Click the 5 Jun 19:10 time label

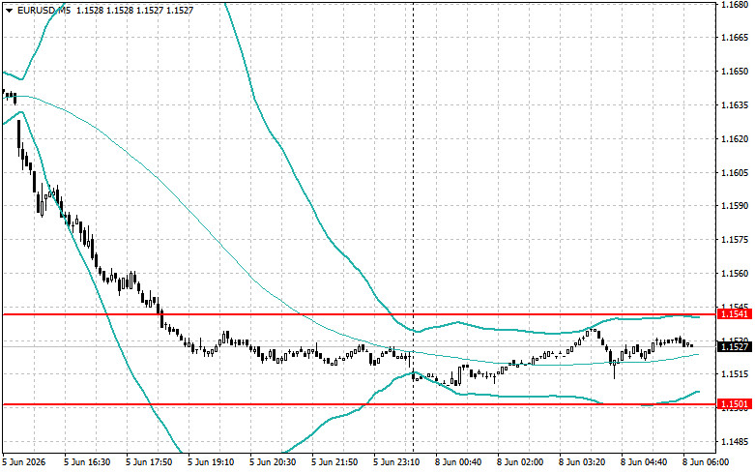coord(211,462)
